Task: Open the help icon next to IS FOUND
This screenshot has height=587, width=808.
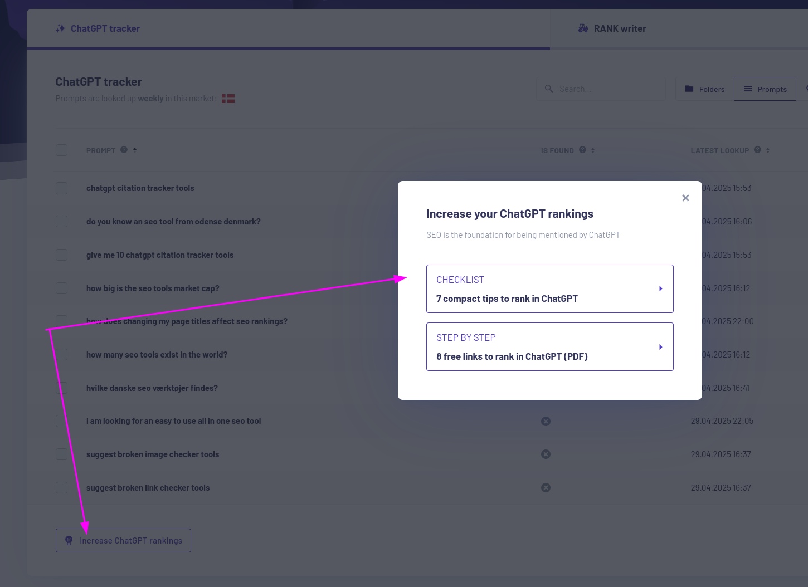Action: tap(582, 150)
